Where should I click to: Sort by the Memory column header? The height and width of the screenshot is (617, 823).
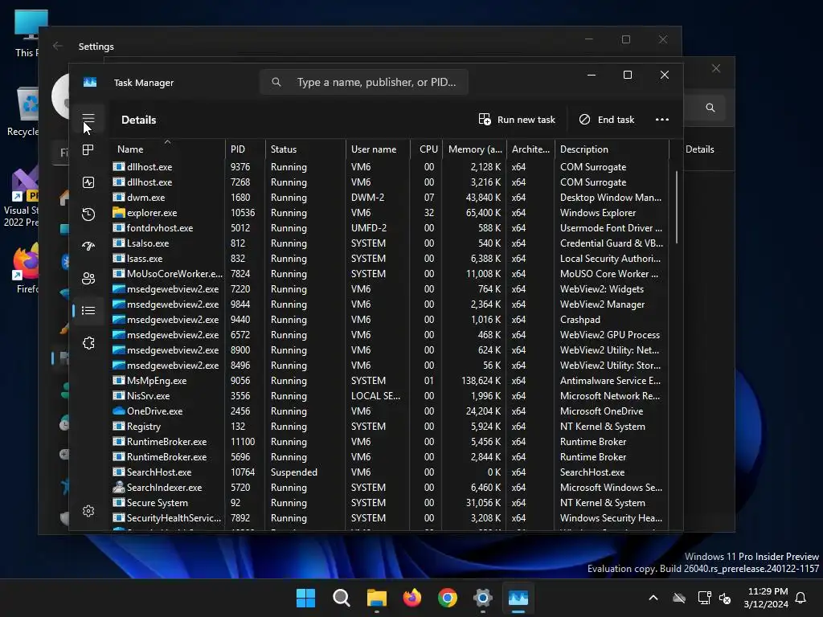[x=474, y=149]
